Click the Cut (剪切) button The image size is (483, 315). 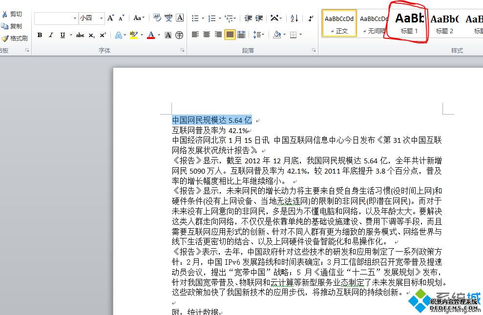[12, 14]
